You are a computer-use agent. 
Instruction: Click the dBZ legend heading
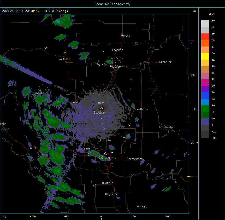(211, 14)
